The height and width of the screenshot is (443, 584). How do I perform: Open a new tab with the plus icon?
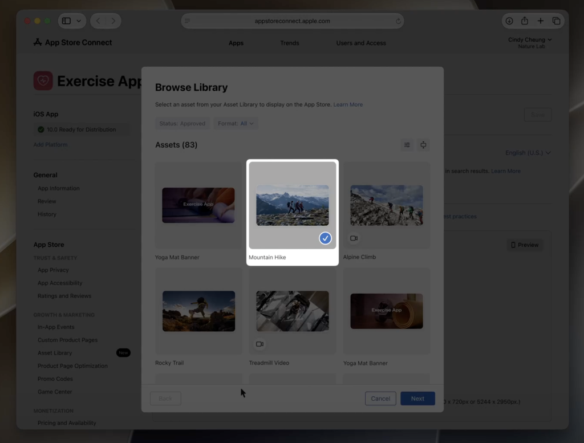541,21
